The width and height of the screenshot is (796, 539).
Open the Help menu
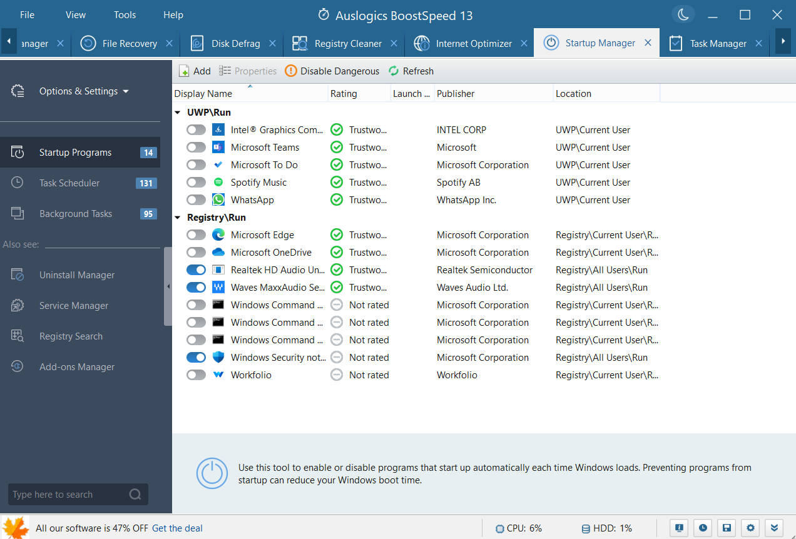pyautogui.click(x=173, y=15)
